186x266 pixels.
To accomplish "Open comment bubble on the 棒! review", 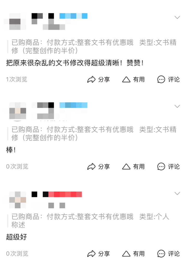I will (161, 167).
